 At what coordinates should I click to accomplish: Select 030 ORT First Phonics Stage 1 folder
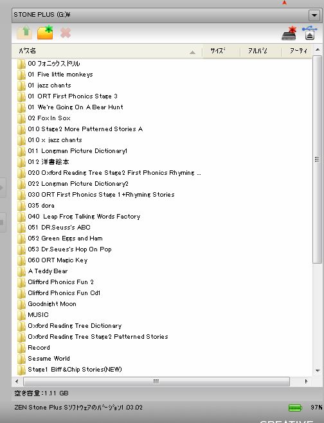(96, 195)
